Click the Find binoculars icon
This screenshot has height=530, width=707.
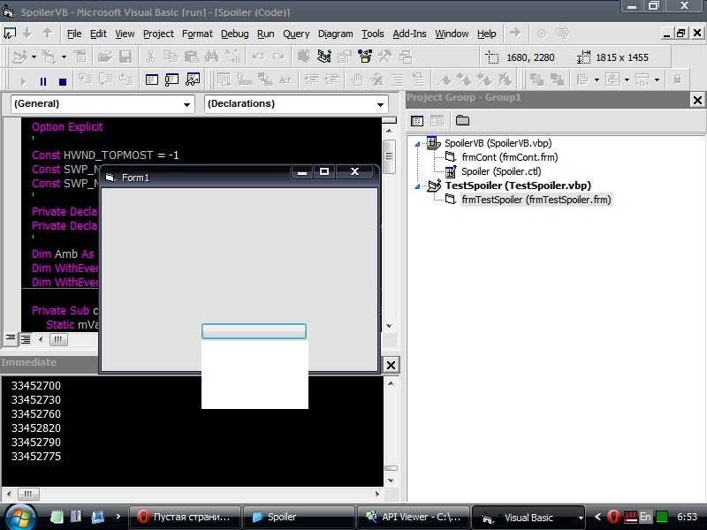[212, 57]
